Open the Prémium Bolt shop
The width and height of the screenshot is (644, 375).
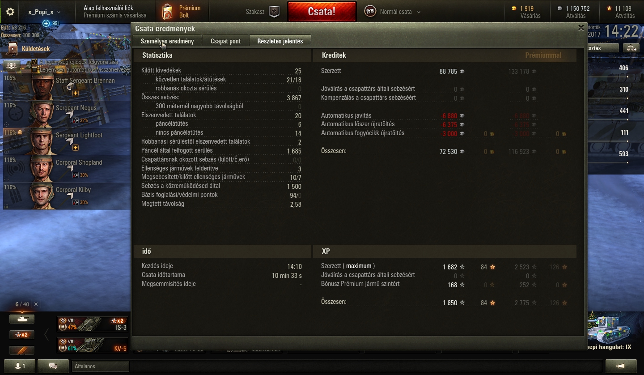coord(182,12)
